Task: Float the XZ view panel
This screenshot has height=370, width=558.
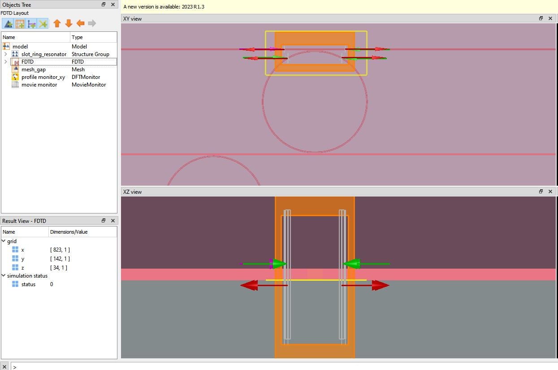Action: [x=541, y=192]
